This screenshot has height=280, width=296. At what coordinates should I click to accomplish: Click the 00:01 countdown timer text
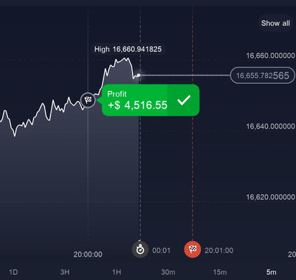pos(162,250)
